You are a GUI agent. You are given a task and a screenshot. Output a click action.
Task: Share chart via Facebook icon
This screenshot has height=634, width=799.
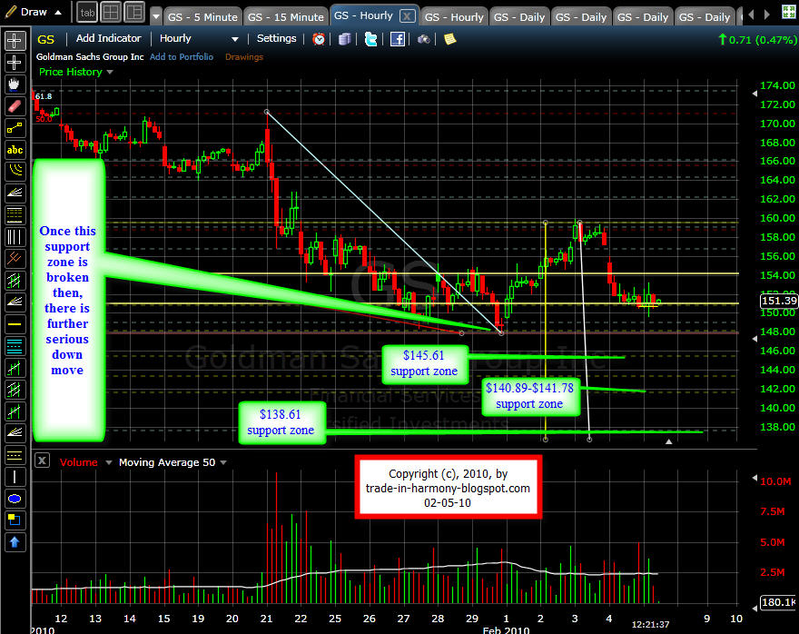[398, 39]
